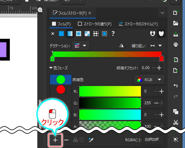Click the G channel slider
This screenshot has height=148, width=185.
click(110, 103)
